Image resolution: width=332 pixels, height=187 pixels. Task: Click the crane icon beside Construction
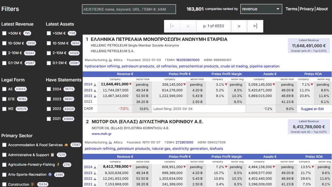click(33, 184)
